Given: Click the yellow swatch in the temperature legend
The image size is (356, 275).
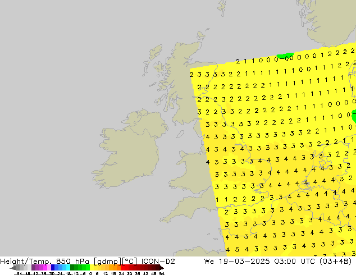Looking at the screenshot, I should pyautogui.click(x=92, y=268).
